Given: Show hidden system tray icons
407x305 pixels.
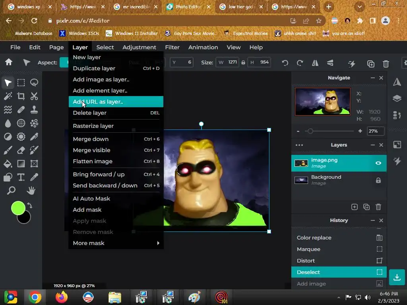Looking at the screenshot, I should click(x=339, y=297).
